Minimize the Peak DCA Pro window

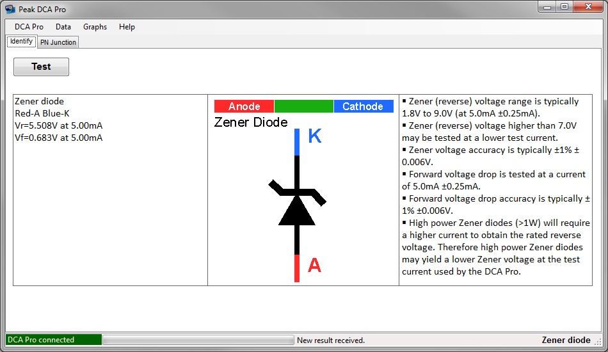click(547, 7)
